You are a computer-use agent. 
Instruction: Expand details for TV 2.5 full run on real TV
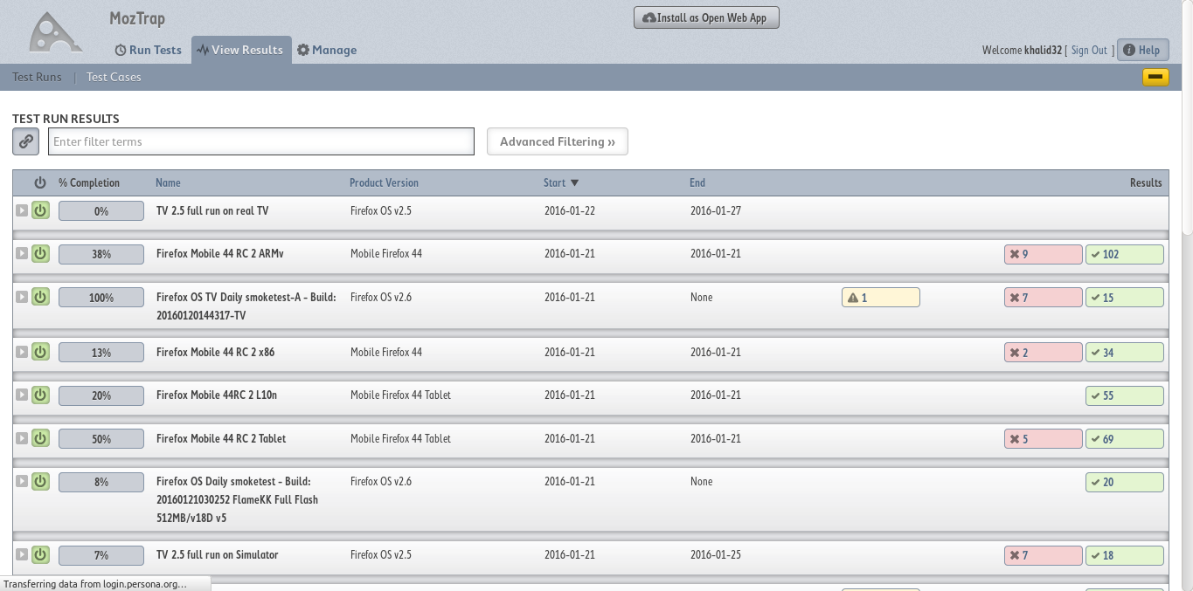pyautogui.click(x=22, y=210)
